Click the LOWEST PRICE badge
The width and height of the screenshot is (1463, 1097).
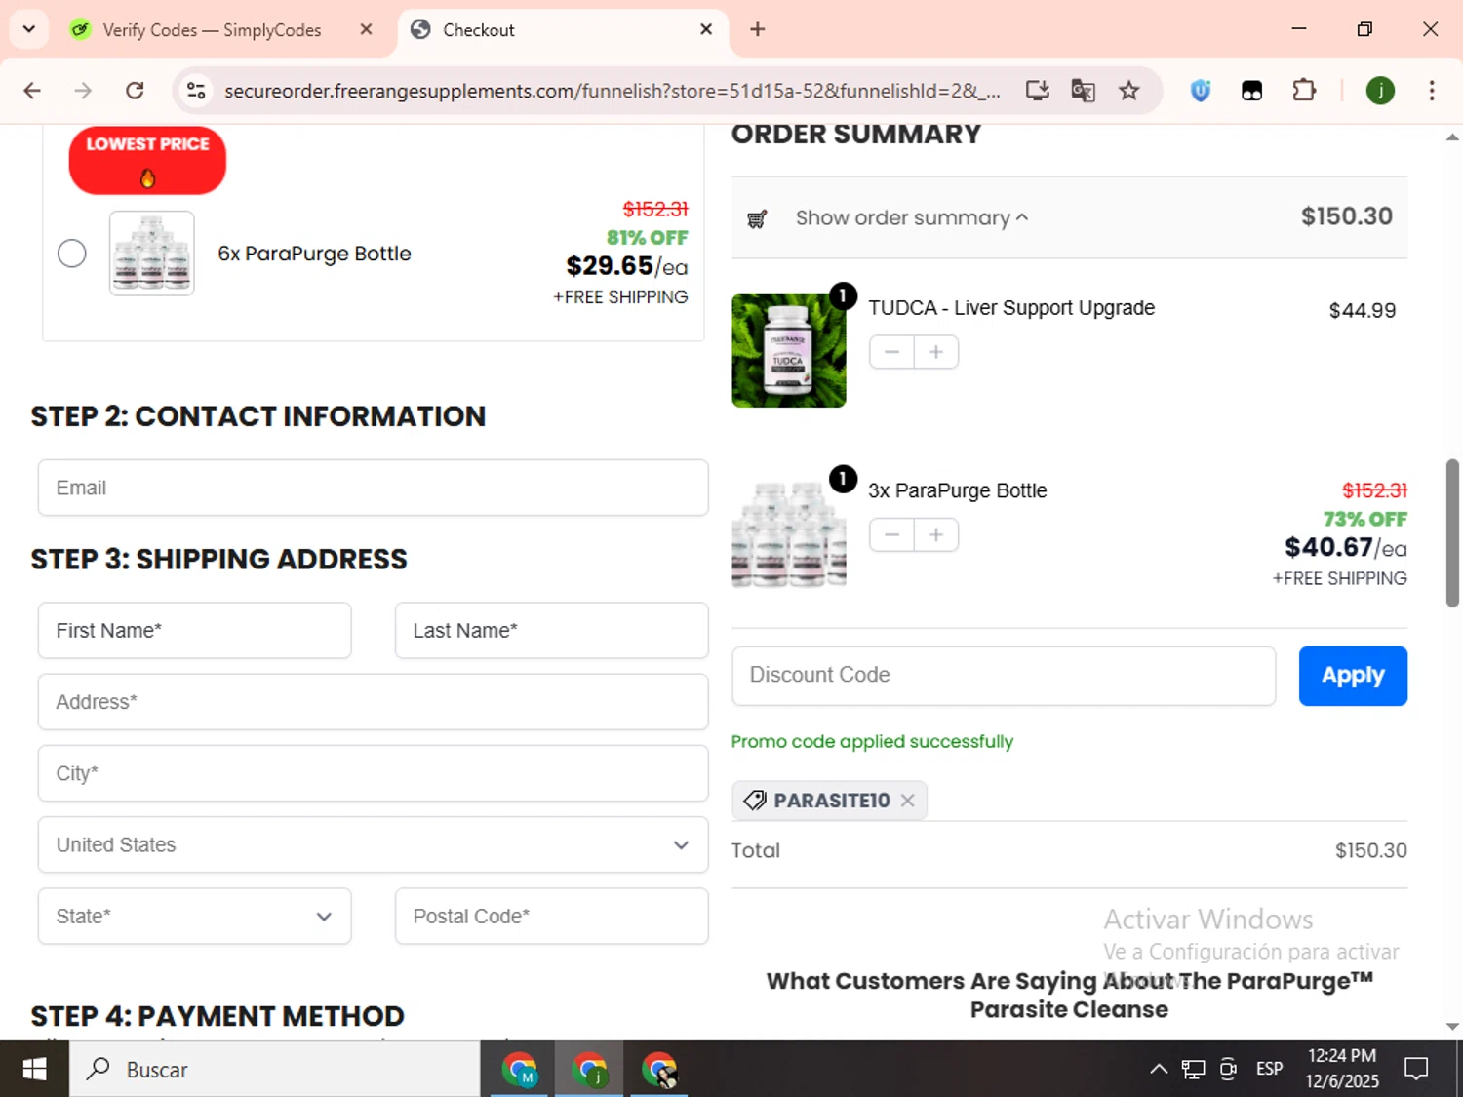[x=147, y=160]
